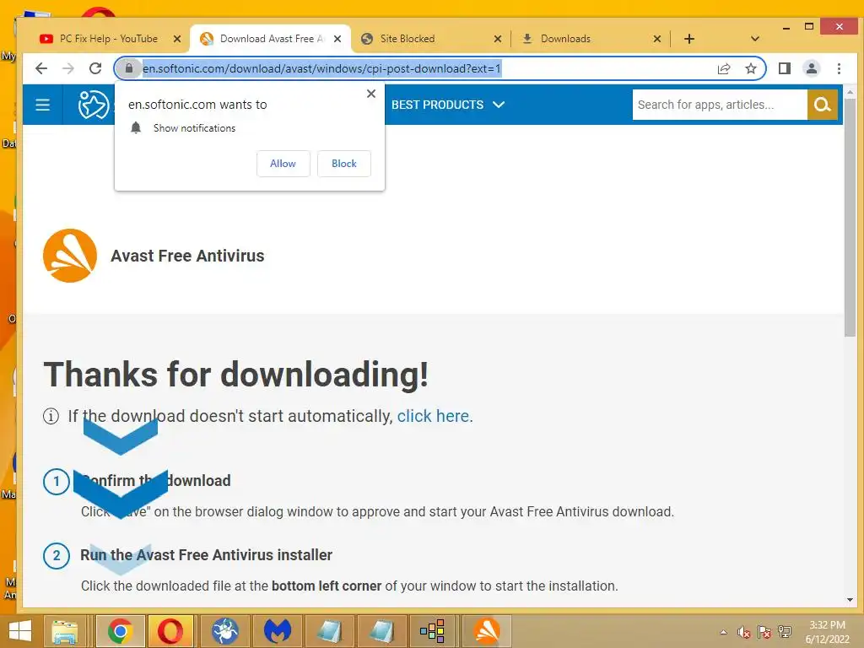Open the spider bug app in taskbar
The height and width of the screenshot is (648, 864).
click(224, 631)
